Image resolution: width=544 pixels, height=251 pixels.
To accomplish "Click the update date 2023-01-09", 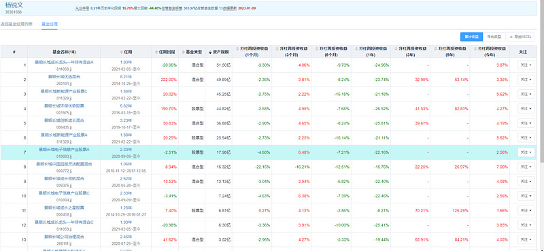I will click(247, 8).
